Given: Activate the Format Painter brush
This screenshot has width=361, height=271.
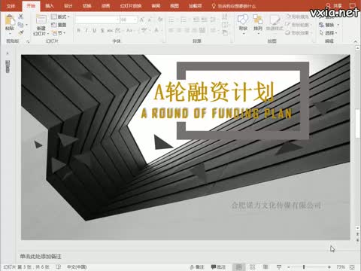Looking at the screenshot, I should pos(21,32).
